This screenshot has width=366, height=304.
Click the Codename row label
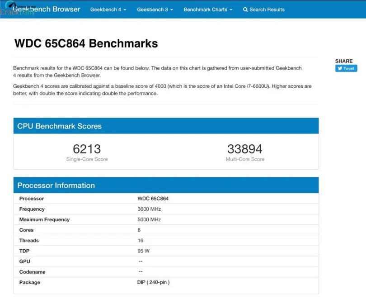tap(32, 272)
